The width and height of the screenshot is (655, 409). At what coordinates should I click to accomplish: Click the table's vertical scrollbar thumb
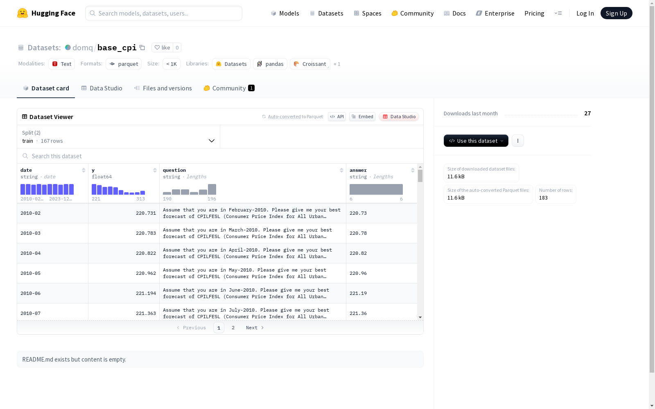click(420, 176)
